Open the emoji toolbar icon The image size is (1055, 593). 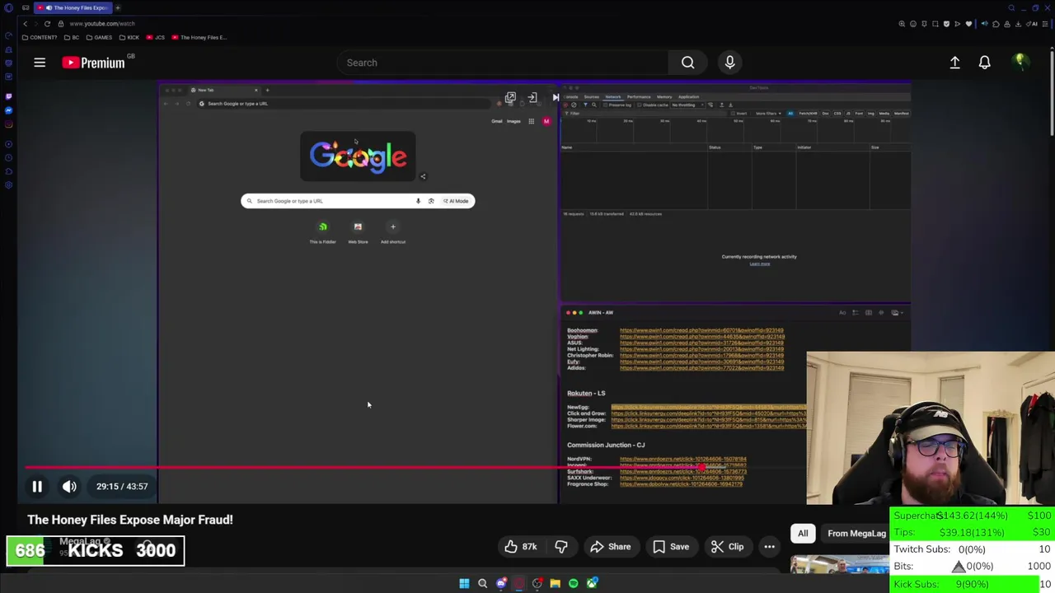coord(913,24)
